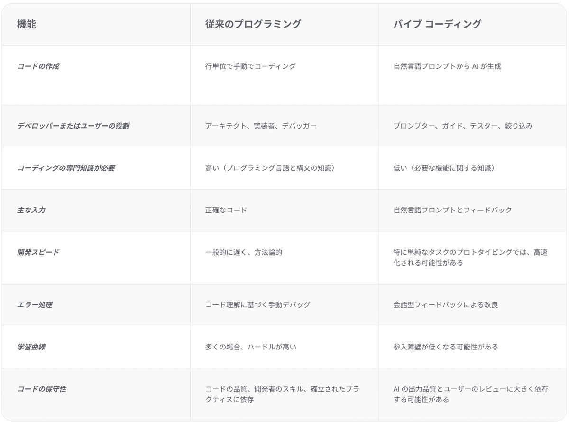This screenshot has height=423, width=569.
Task: Click the 参入障壁が低くなる可能性がある cell
Action: [x=446, y=347]
